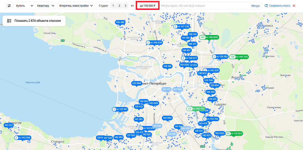Open green new-build marker от 131 923
303x150 pixels.
234,133
